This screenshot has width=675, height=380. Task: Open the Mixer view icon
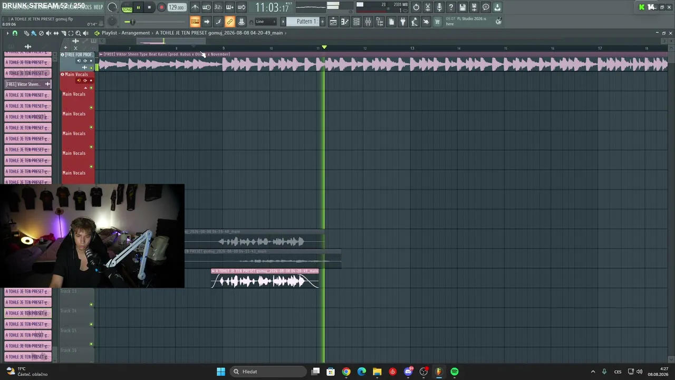point(368,22)
